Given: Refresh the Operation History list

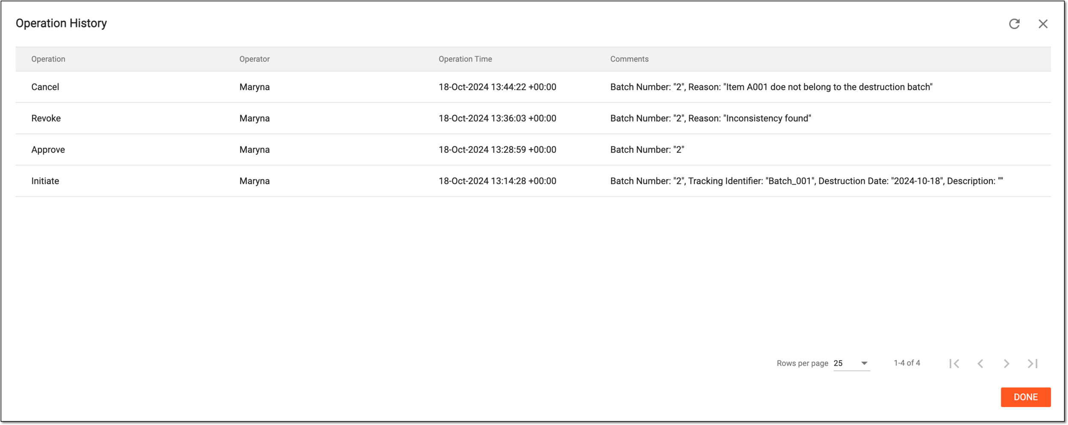Looking at the screenshot, I should tap(1014, 24).
